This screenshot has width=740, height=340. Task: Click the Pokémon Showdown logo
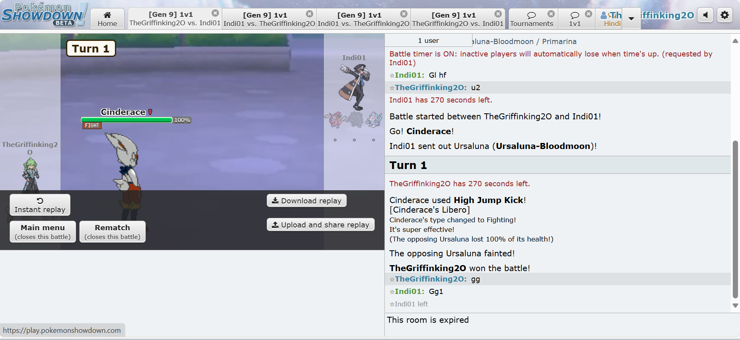pos(44,14)
